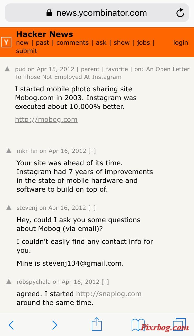Tap the Safari reload page icon
Viewport: 194px width, 336px height.
180,13
